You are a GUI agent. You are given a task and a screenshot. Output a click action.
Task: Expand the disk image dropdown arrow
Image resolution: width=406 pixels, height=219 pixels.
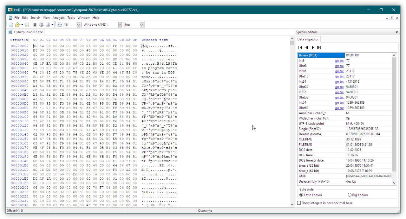(52, 24)
